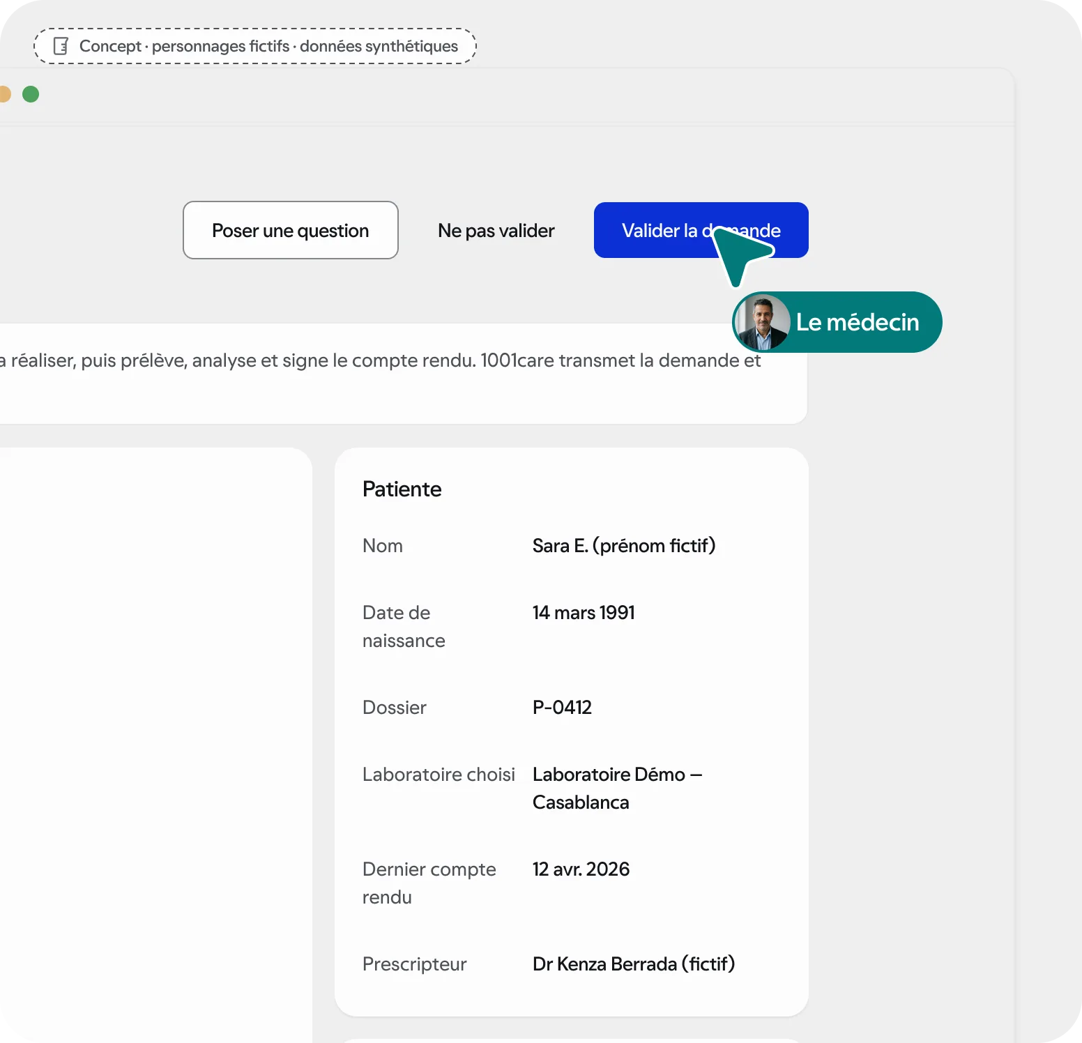Image resolution: width=1082 pixels, height=1043 pixels.
Task: Select birth date 14 mars 1991
Action: pos(584,612)
